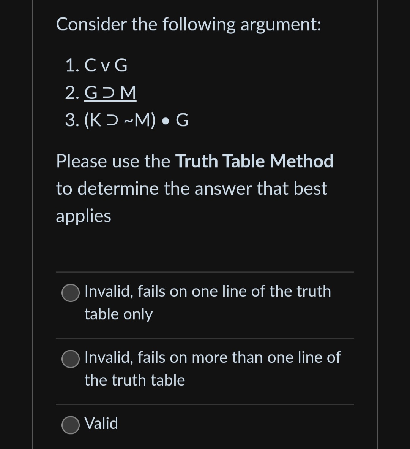
Task: Click the instruction line "to determine the answer"
Action: pyautogui.click(x=192, y=188)
